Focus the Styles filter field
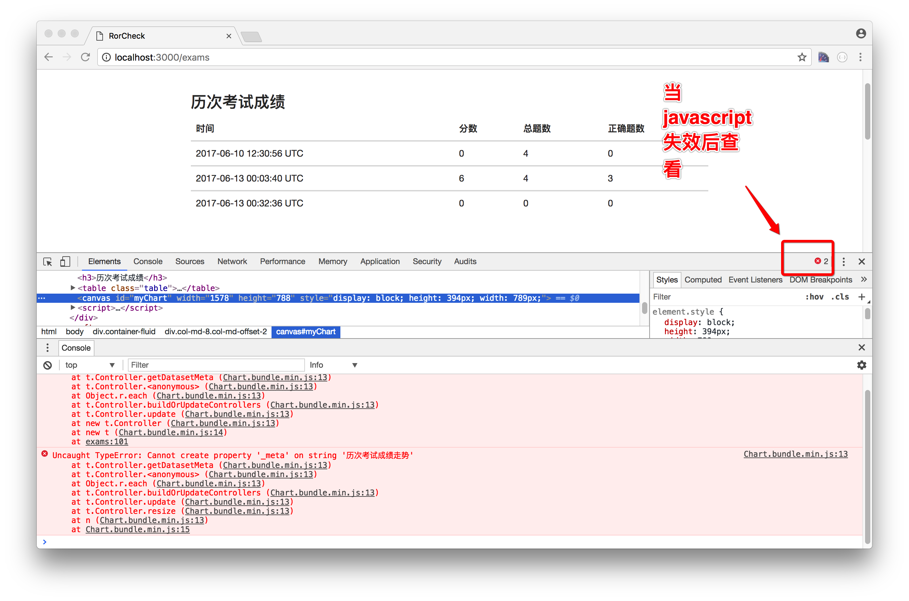Viewport: 909px width, 601px height. point(725,297)
